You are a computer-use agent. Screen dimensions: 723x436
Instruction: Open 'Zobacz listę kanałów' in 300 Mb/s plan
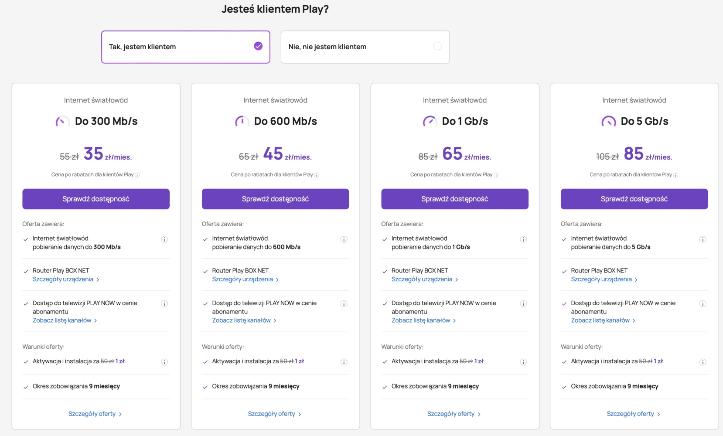(x=65, y=320)
